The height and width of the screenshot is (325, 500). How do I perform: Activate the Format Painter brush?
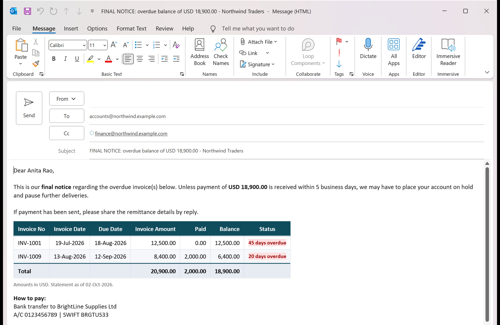[x=36, y=64]
